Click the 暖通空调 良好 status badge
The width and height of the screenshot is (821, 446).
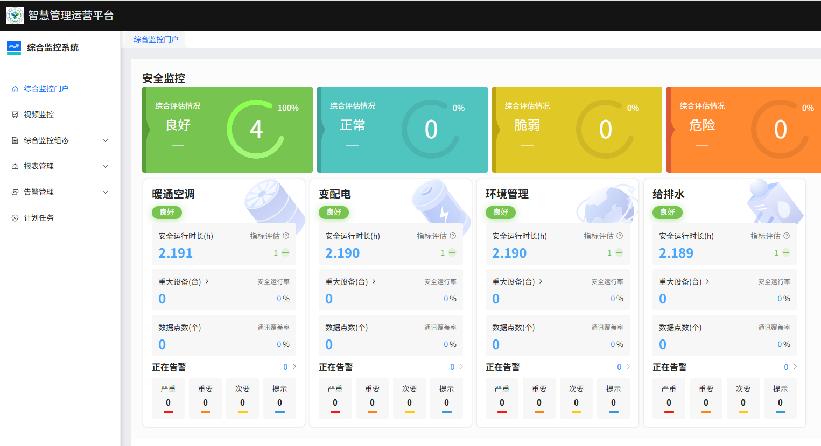point(167,212)
